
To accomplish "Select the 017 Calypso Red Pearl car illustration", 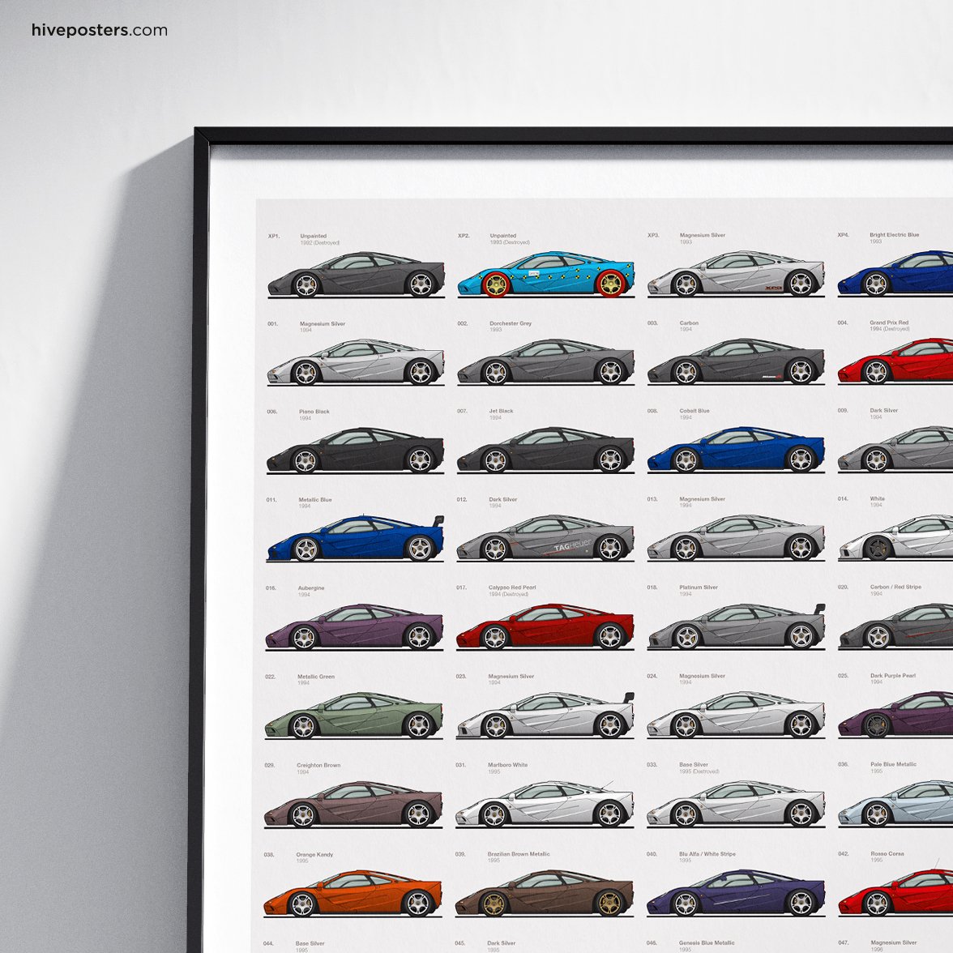I will [545, 626].
